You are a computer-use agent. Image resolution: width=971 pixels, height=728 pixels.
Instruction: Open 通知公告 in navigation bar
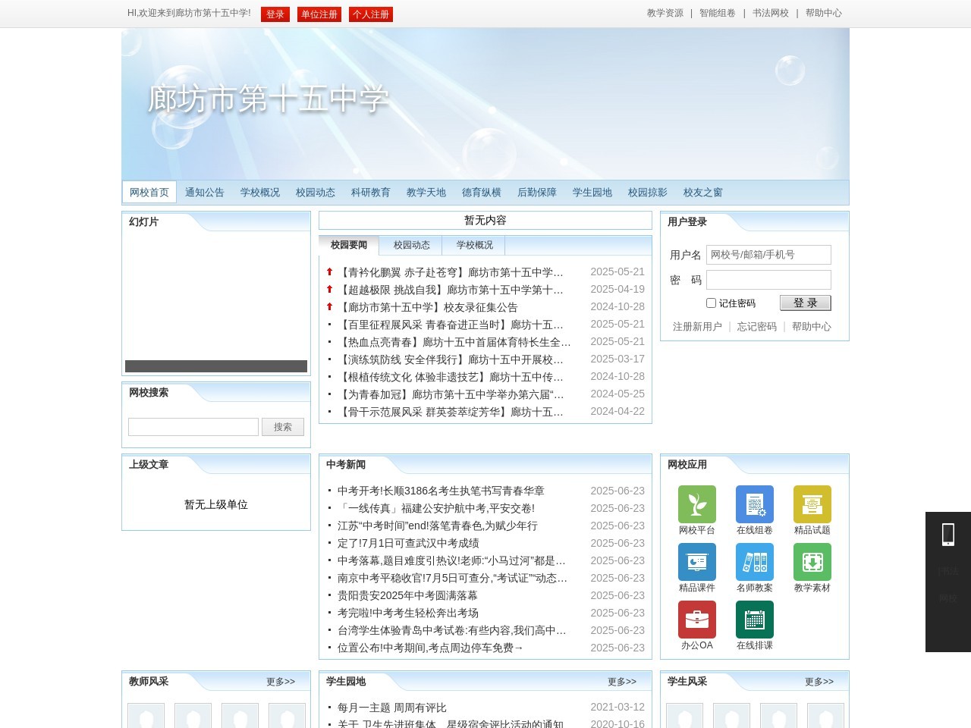[x=205, y=192]
